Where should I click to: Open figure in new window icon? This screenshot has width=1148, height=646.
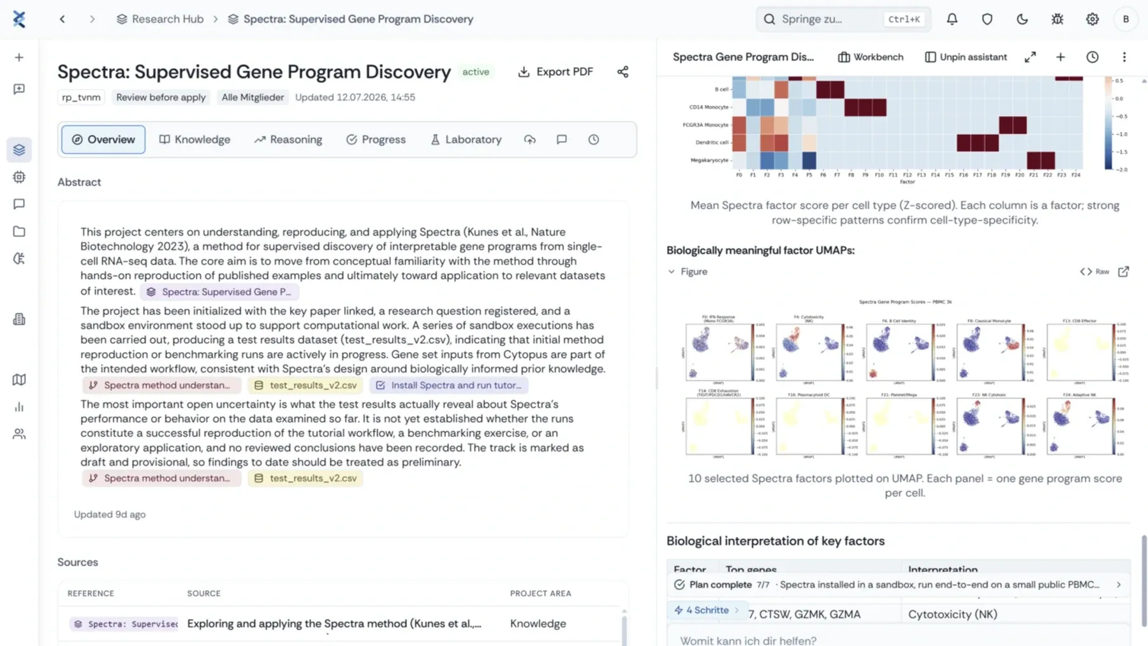click(x=1124, y=272)
